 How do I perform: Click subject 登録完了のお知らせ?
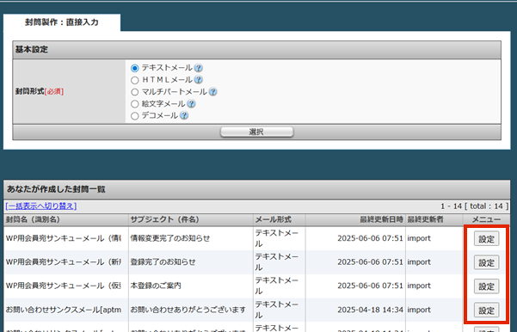[x=163, y=262]
